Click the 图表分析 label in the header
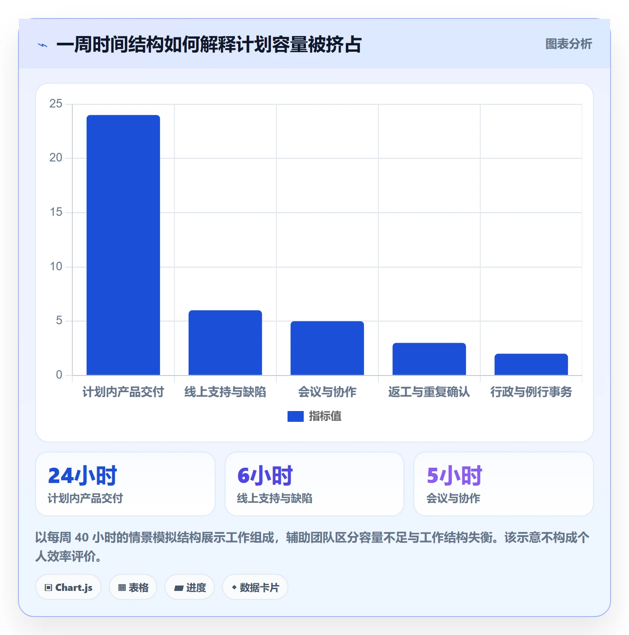Image resolution: width=629 pixels, height=635 pixels. [x=568, y=44]
